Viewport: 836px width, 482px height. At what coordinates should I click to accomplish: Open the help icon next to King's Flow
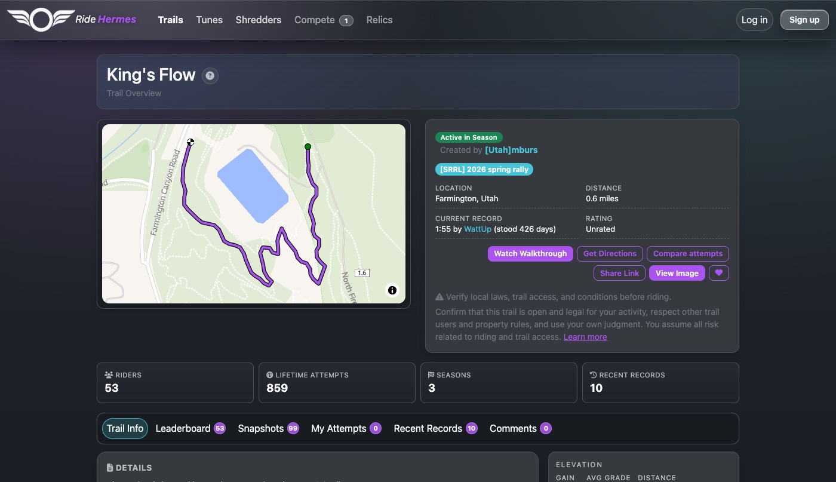pos(210,76)
